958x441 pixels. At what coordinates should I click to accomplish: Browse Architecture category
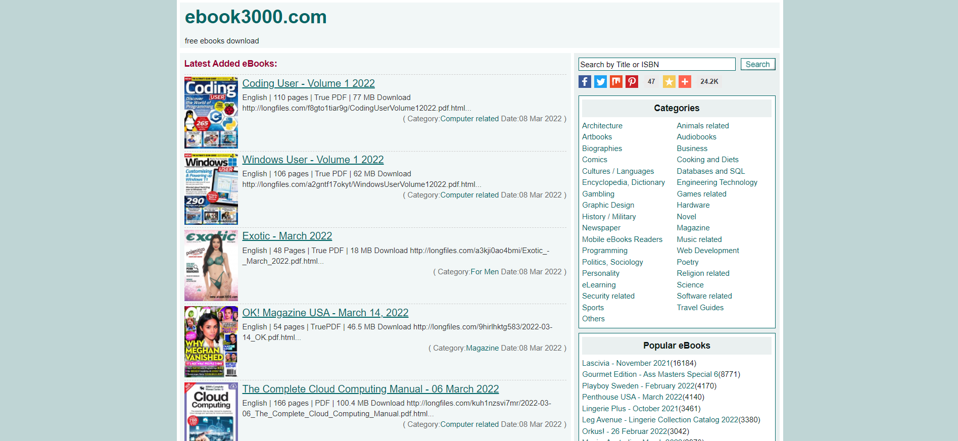pyautogui.click(x=602, y=126)
